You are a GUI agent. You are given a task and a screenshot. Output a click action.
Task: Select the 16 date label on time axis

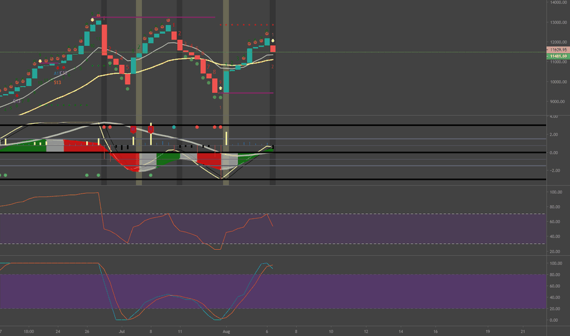[435, 331]
